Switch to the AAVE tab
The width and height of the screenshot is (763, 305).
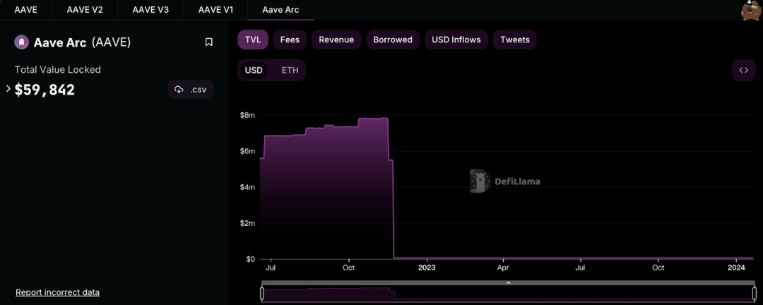[26, 10]
